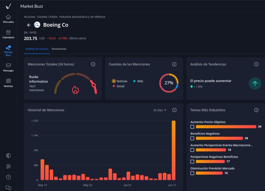Go back using the arrow beside Boeing Co
The image size is (265, 191).
coord(29,25)
